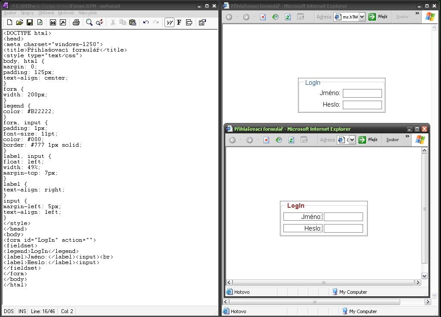441x317 pixels.
Task: Click green clock icon in background Explorer toolbar
Action: (275, 17)
